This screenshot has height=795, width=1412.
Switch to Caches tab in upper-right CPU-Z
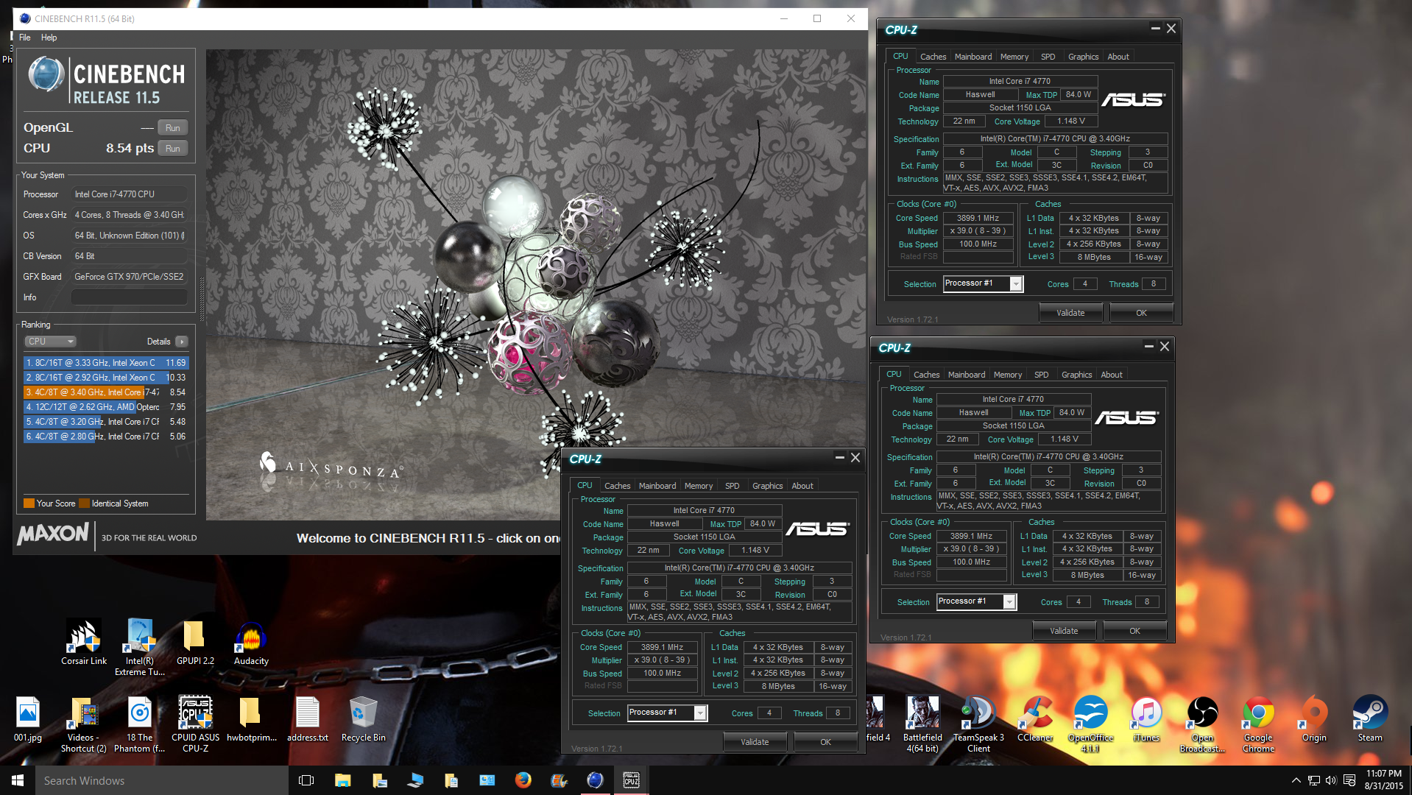click(x=933, y=57)
